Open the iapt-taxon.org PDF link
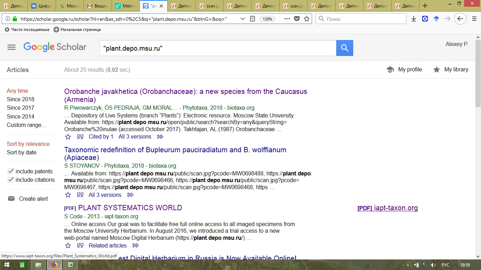The height and width of the screenshot is (270, 481). coord(388,208)
